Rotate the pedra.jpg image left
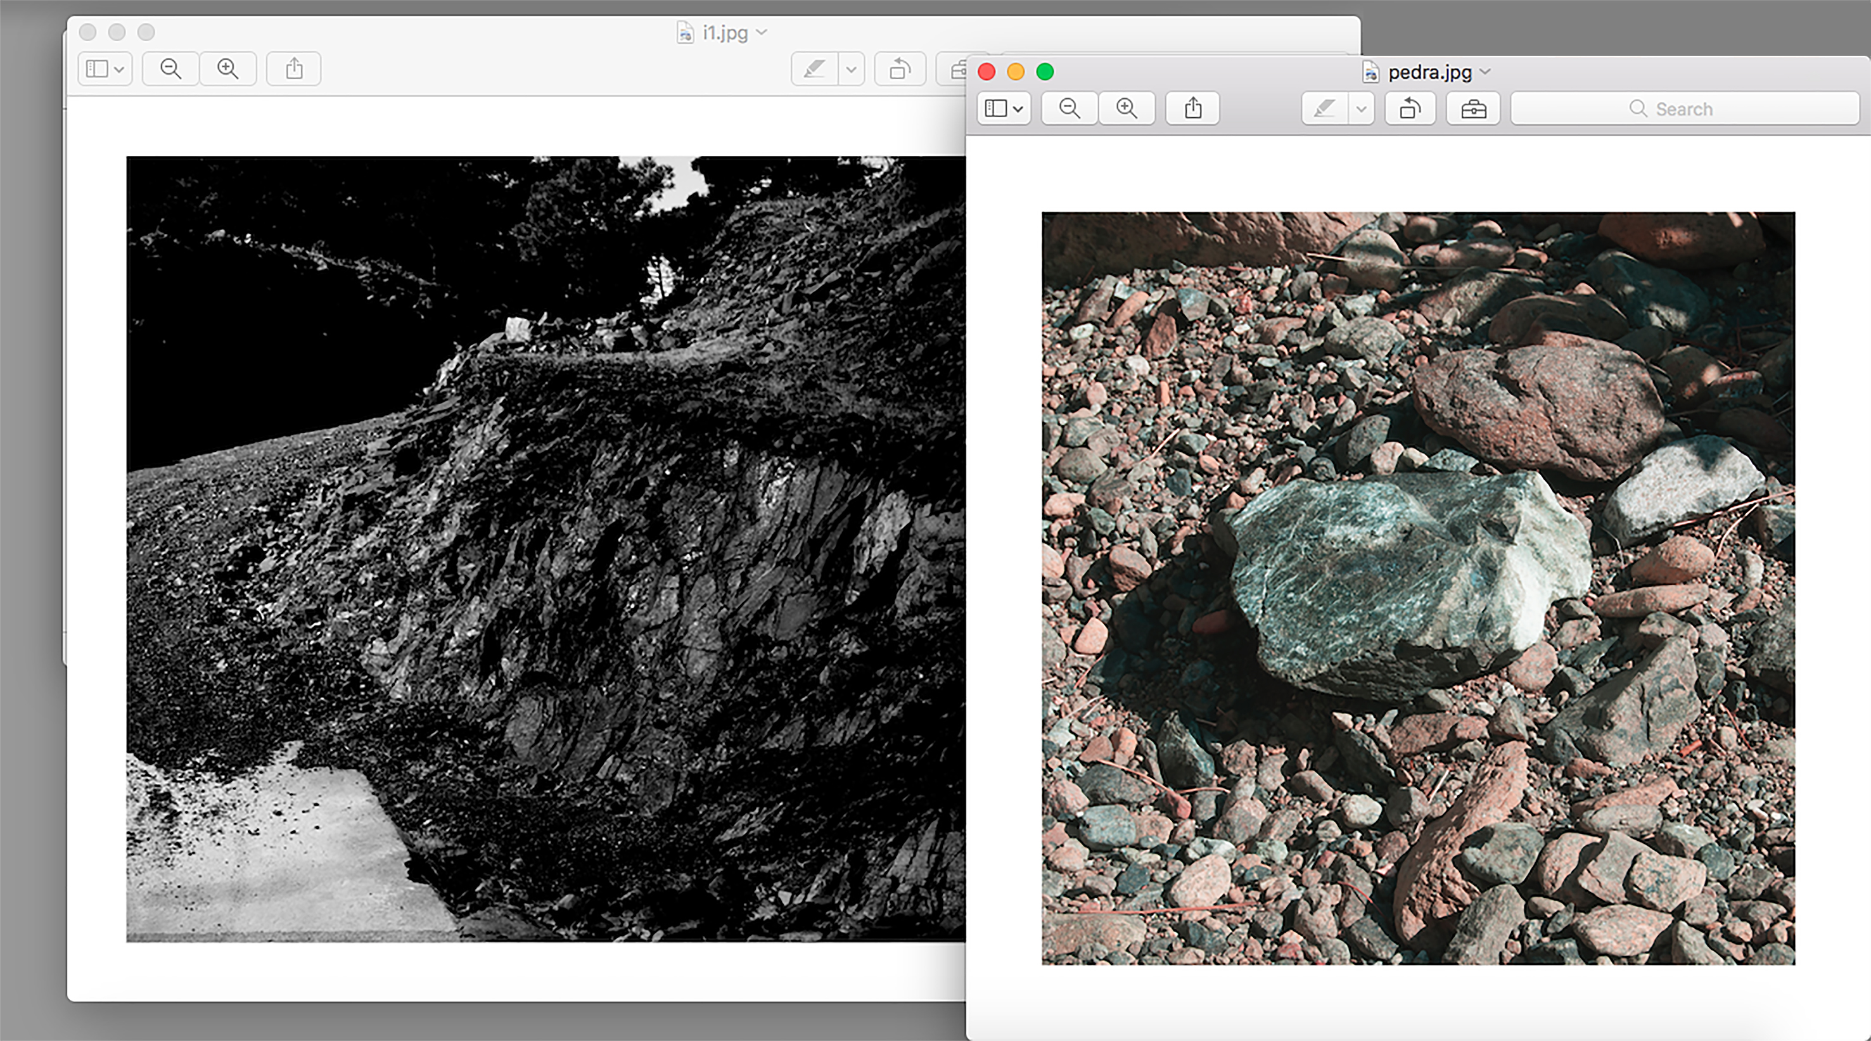The height and width of the screenshot is (1041, 1871). coord(1409,109)
